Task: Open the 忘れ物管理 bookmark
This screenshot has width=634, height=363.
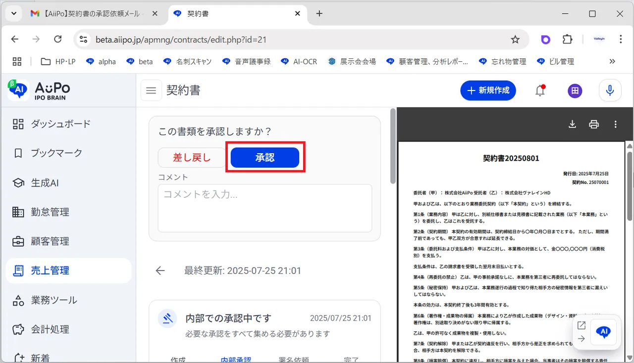Action: 503,61
